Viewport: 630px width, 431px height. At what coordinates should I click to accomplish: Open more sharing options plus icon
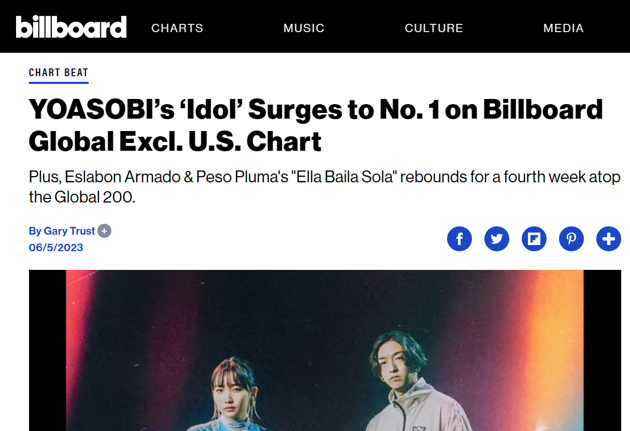pos(609,239)
